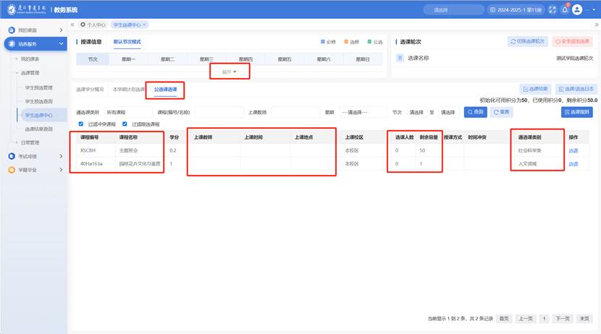Expand the timetable with 展开 arrow
This screenshot has height=334, width=601.
point(230,71)
